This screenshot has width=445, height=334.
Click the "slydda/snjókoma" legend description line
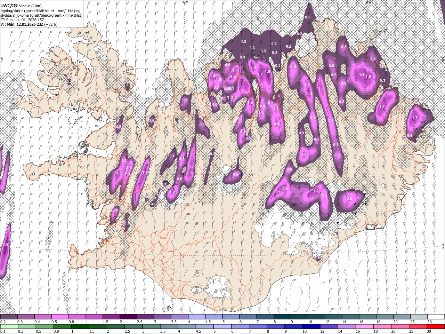(41, 15)
